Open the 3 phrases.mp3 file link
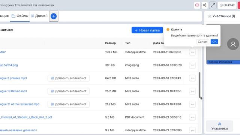This screenshot has width=240, height=135. point(13,78)
